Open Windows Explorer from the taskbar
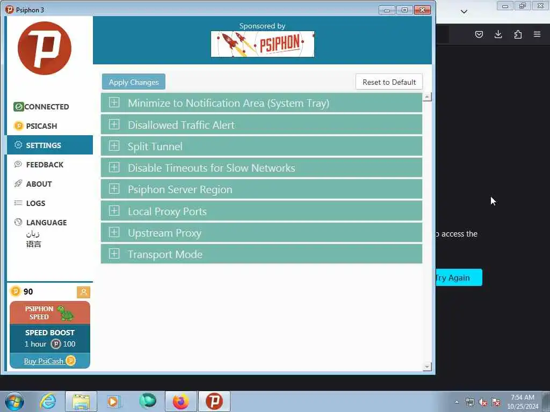 point(81,401)
